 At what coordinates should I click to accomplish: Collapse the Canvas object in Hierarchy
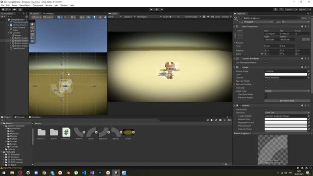(9, 33)
